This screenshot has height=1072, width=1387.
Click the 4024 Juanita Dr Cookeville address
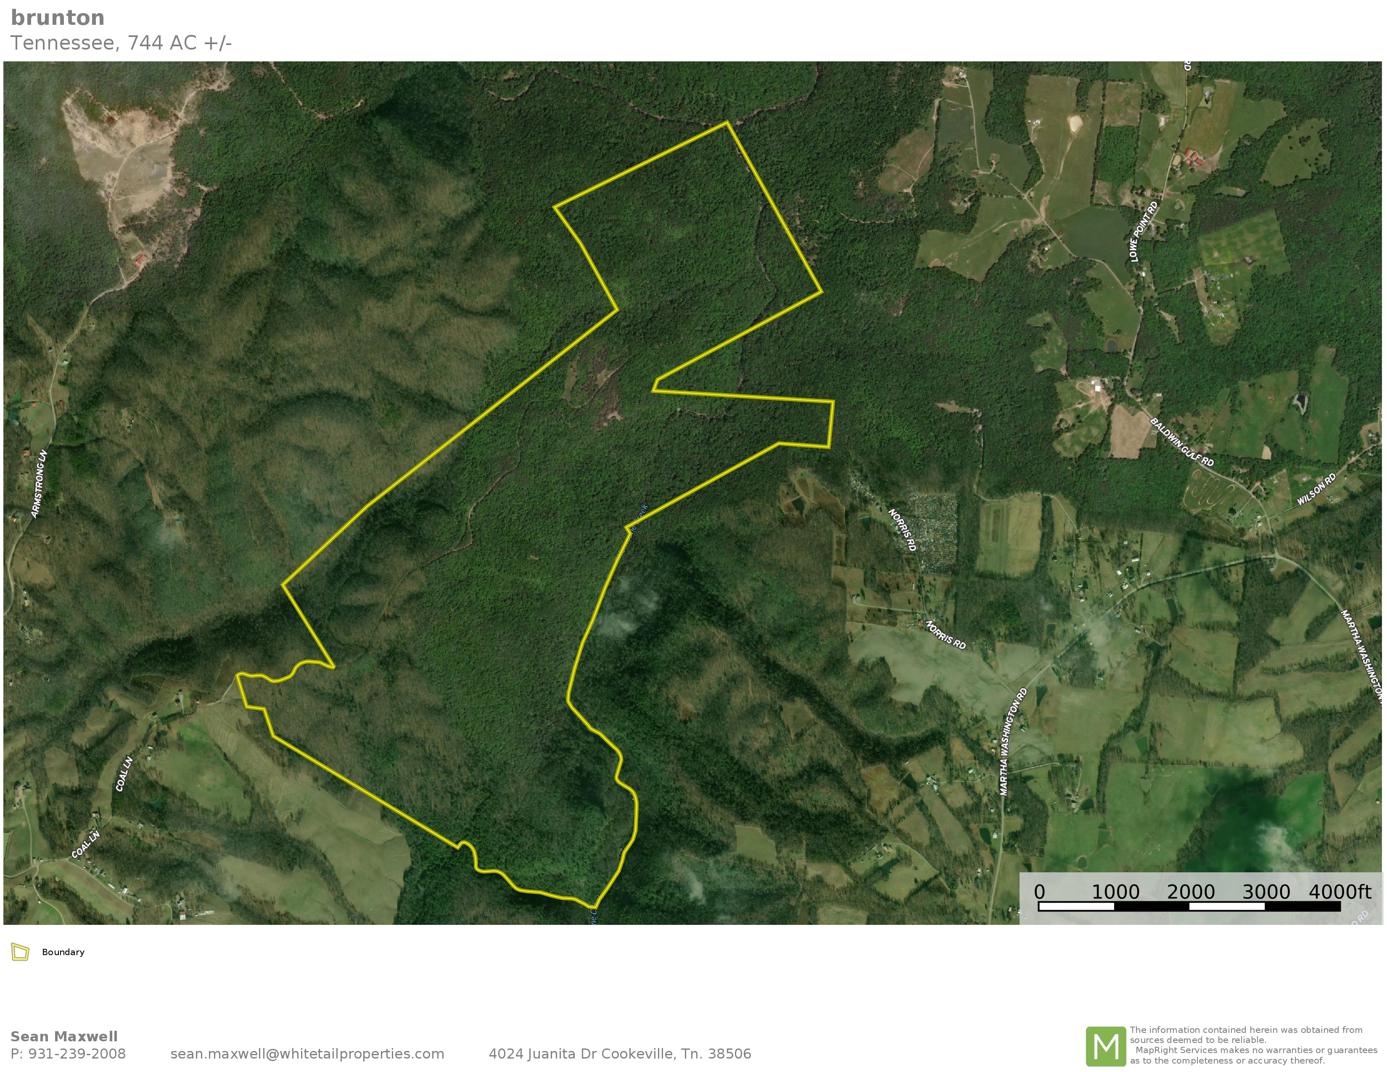(619, 1054)
